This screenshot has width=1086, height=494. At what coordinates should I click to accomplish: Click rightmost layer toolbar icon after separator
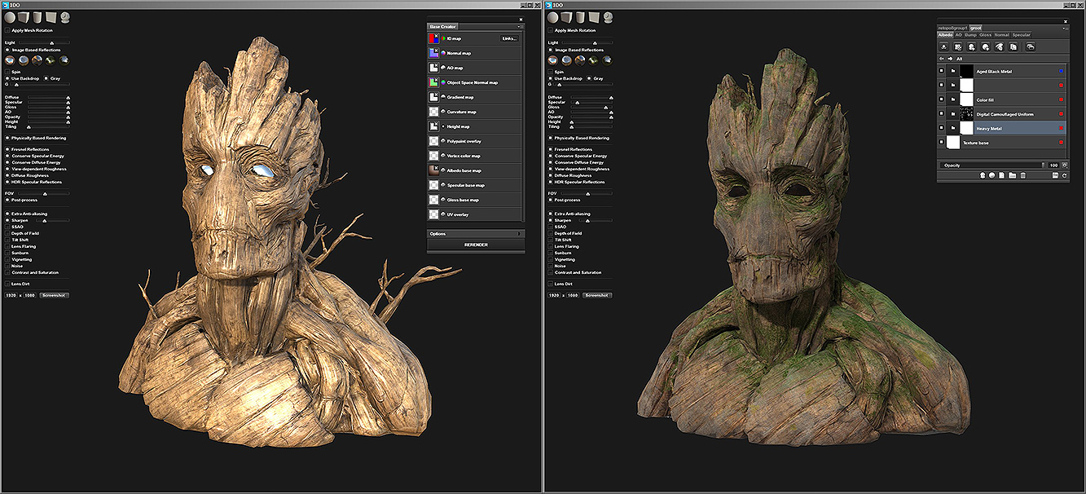click(1031, 46)
